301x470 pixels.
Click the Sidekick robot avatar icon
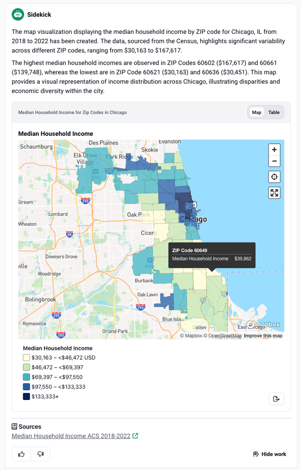pyautogui.click(x=18, y=14)
